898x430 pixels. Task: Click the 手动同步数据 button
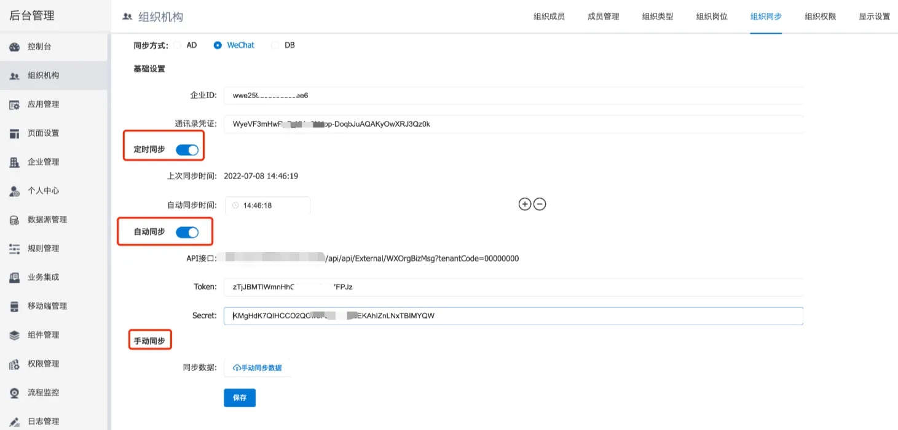(x=258, y=368)
